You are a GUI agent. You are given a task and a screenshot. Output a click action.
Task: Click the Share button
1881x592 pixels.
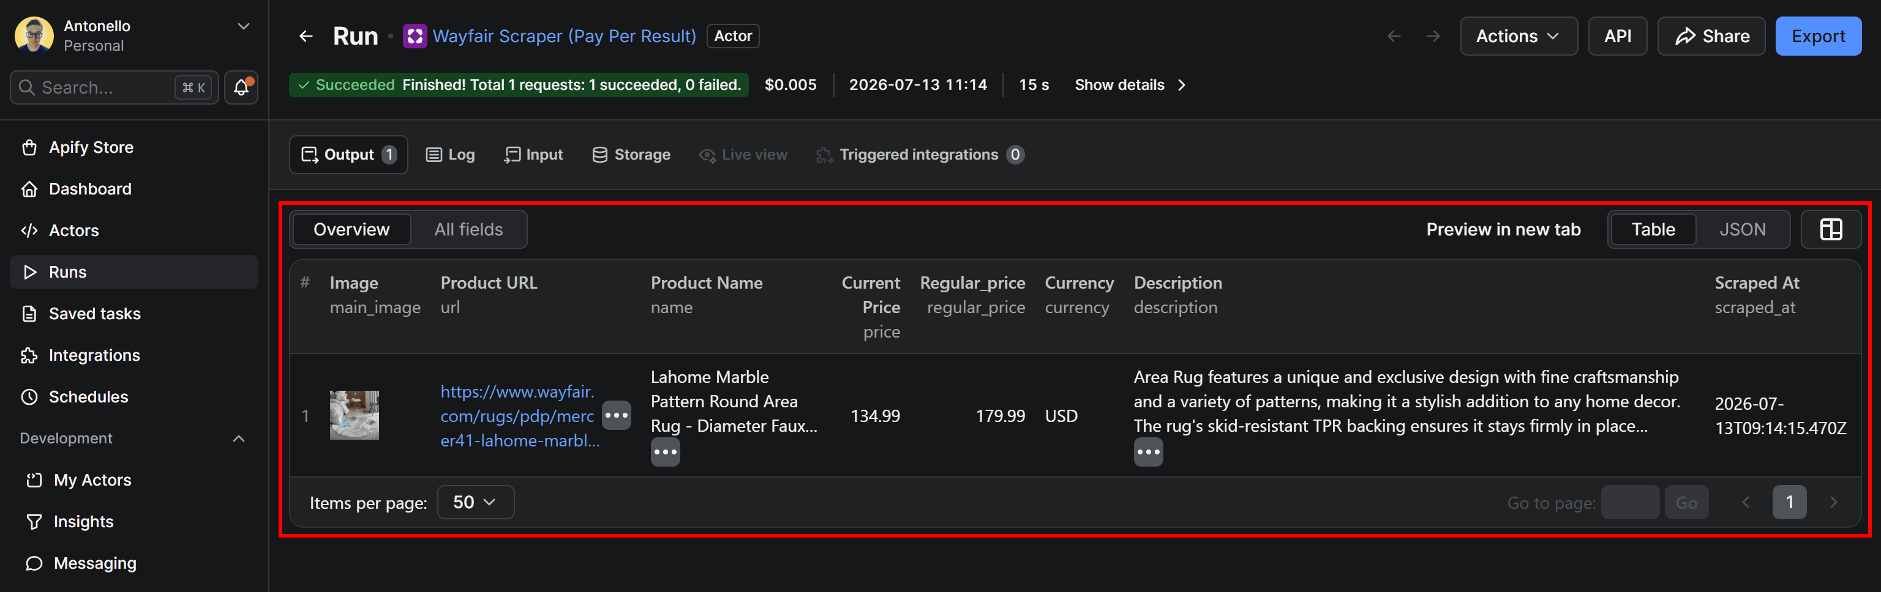[x=1711, y=37]
